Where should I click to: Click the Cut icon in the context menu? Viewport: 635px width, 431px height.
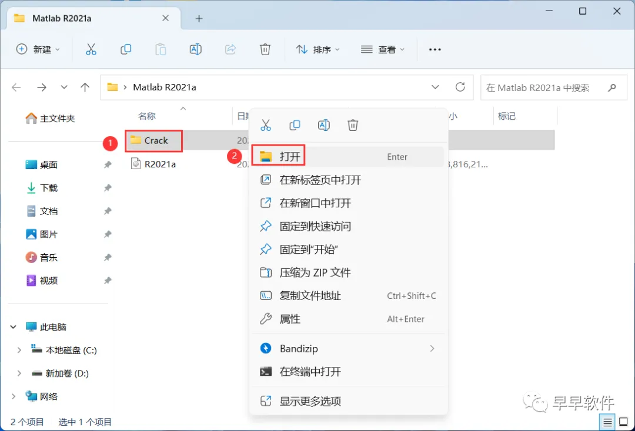tap(266, 125)
